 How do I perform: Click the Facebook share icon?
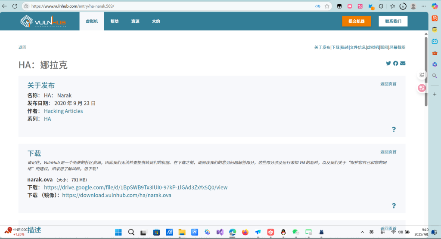click(x=396, y=64)
